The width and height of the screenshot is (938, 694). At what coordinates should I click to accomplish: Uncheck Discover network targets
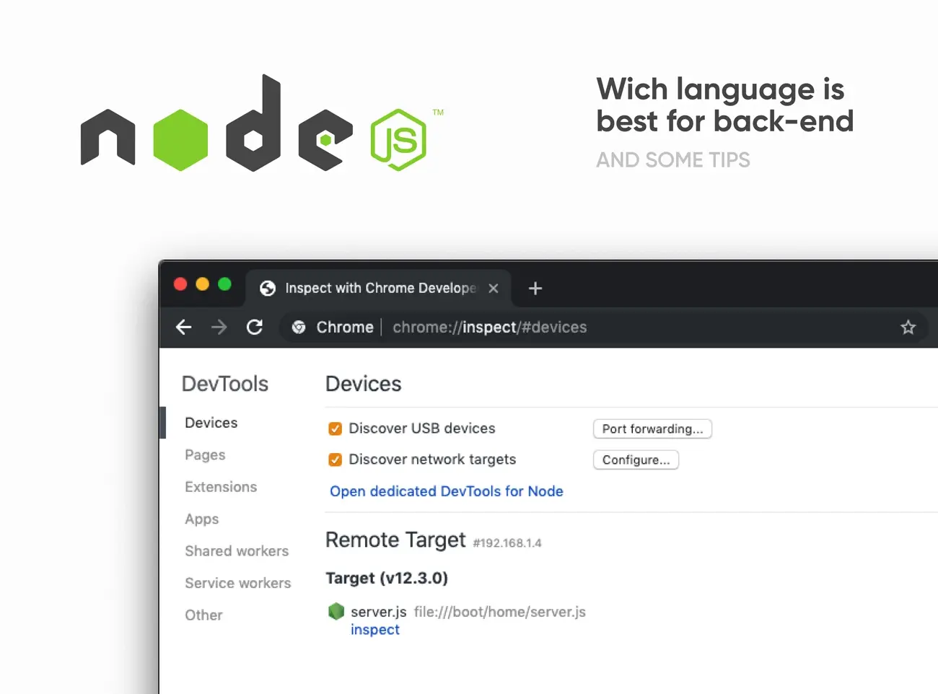point(335,459)
